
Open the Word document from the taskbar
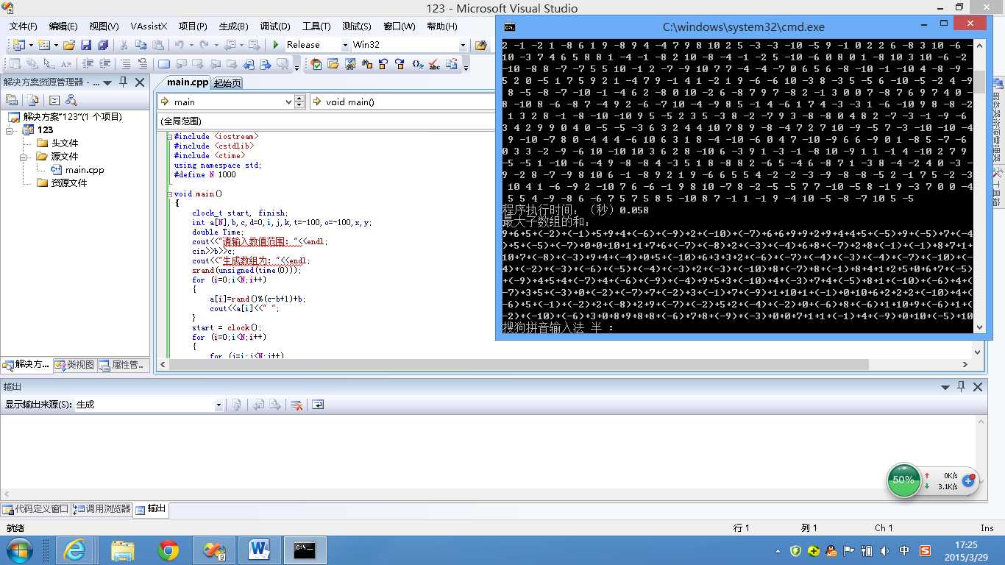point(259,550)
